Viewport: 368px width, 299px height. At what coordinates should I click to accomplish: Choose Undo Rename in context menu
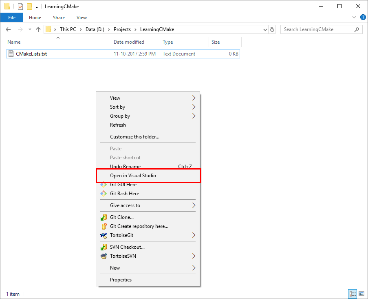click(x=148, y=166)
